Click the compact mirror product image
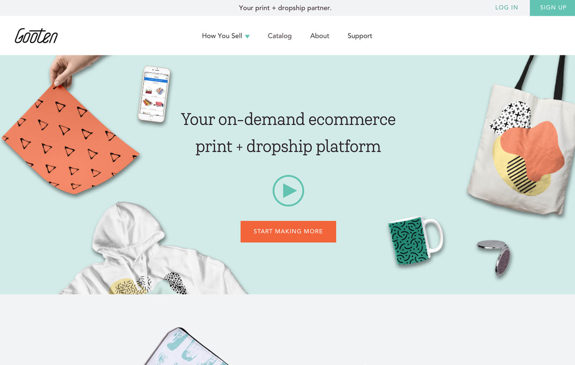This screenshot has height=365, width=575. point(495,257)
